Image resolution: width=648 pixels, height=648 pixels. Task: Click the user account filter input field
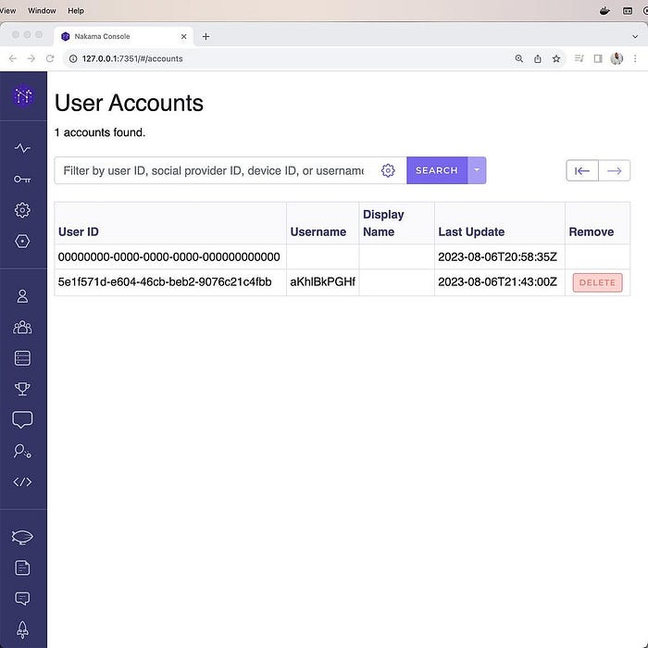tap(213, 170)
